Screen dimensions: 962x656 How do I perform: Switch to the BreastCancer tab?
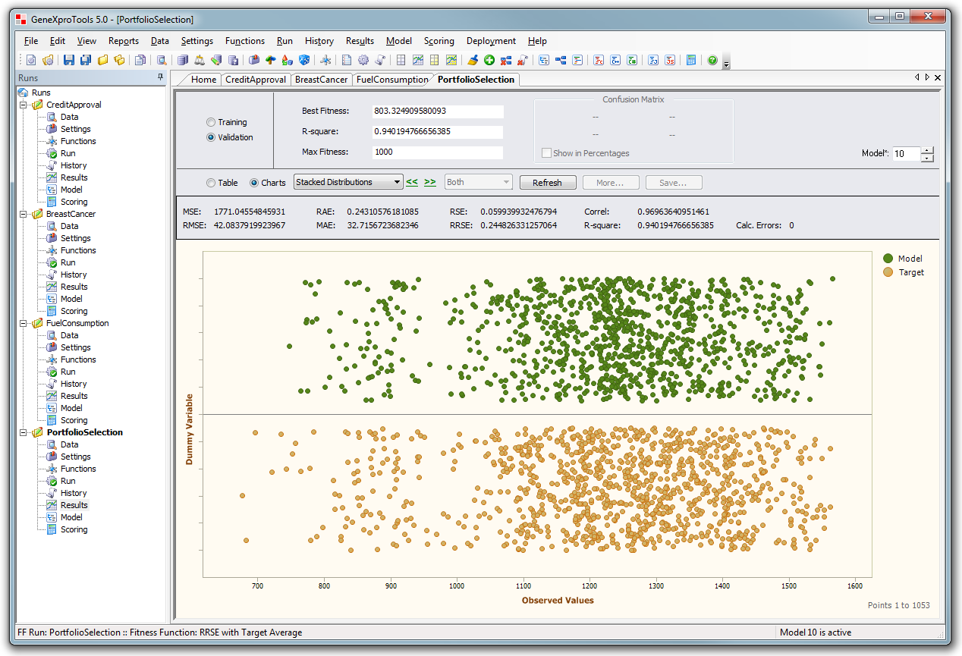(x=321, y=80)
